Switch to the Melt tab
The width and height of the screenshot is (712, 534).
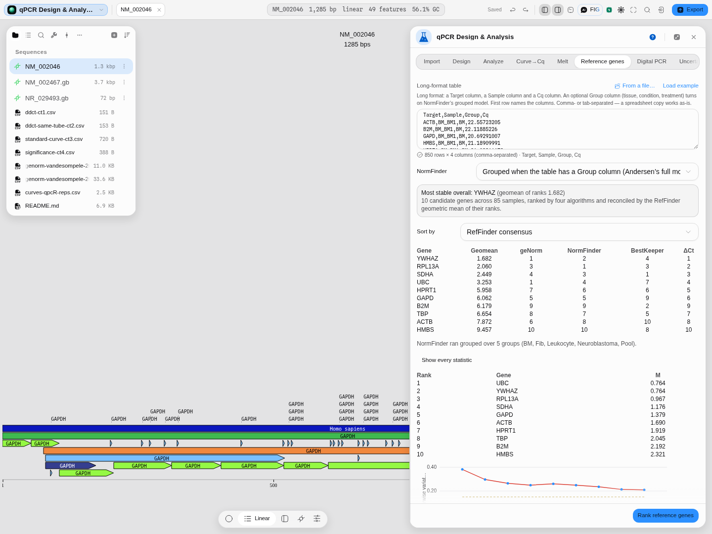coord(563,61)
